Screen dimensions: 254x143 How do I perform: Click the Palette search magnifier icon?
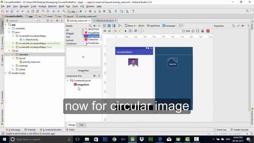[x=90, y=26]
